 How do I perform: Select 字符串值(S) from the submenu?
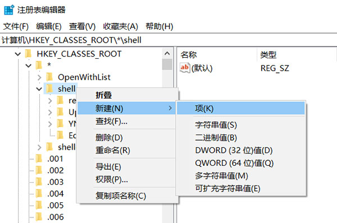(x=216, y=125)
